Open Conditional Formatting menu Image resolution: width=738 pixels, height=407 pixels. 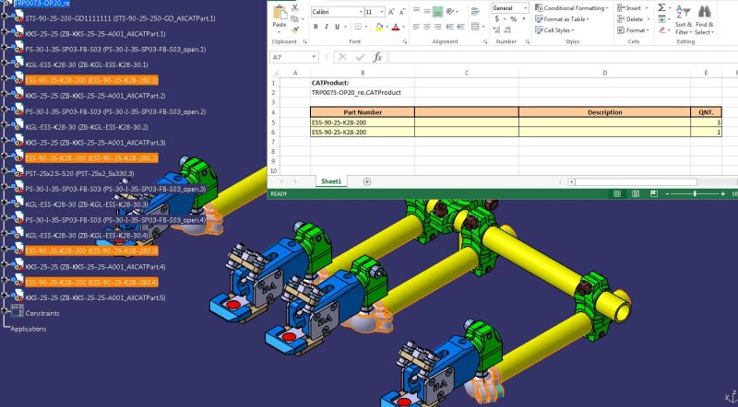click(572, 8)
